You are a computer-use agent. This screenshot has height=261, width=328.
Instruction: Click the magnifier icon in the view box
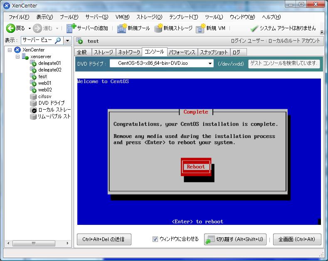pos(58,40)
